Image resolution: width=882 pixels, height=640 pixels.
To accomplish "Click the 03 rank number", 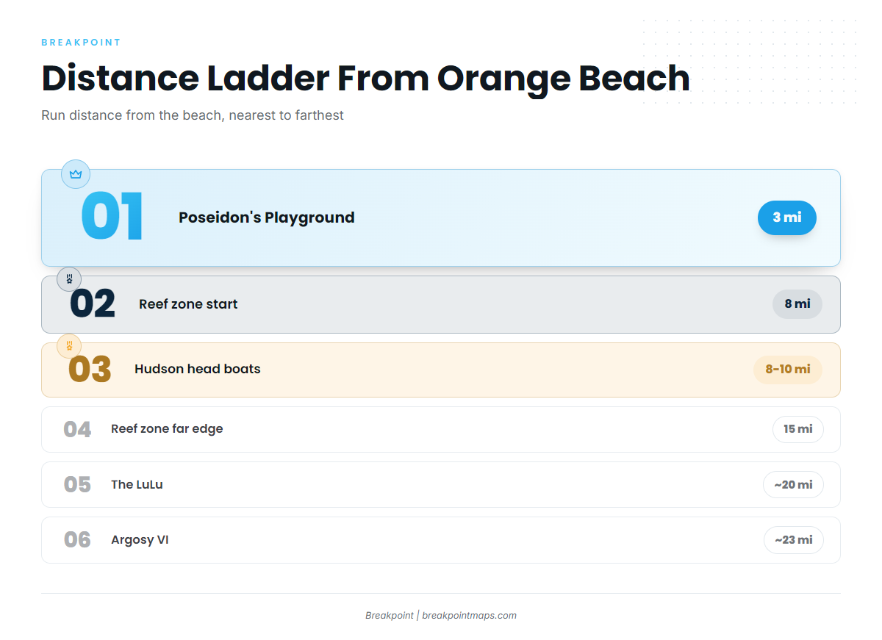I will (x=90, y=369).
